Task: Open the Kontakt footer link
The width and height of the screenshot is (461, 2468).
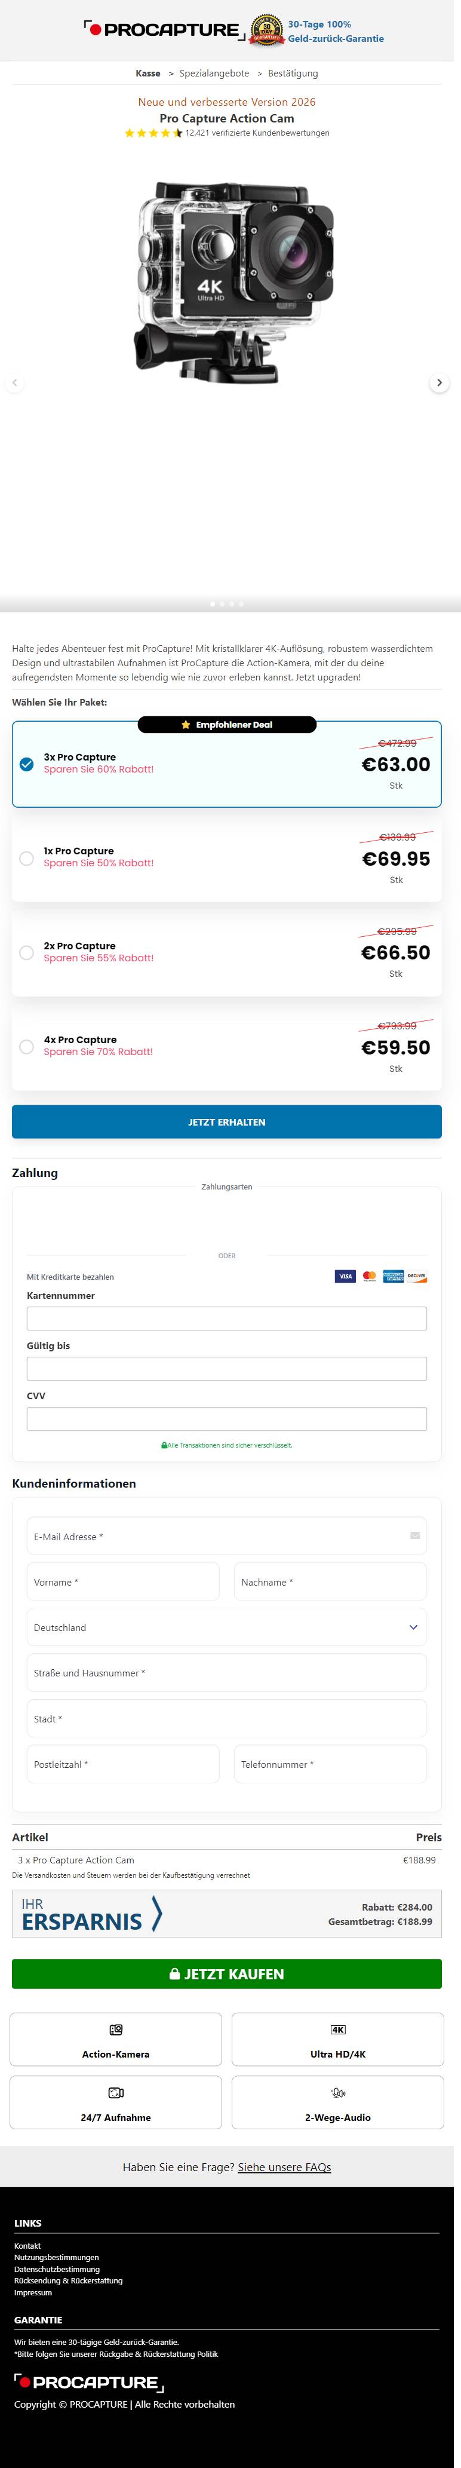Action: (28, 2246)
